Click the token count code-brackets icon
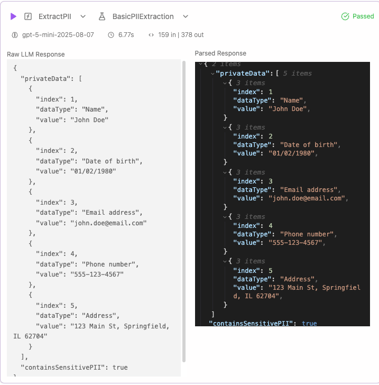The image size is (379, 385). [152, 35]
